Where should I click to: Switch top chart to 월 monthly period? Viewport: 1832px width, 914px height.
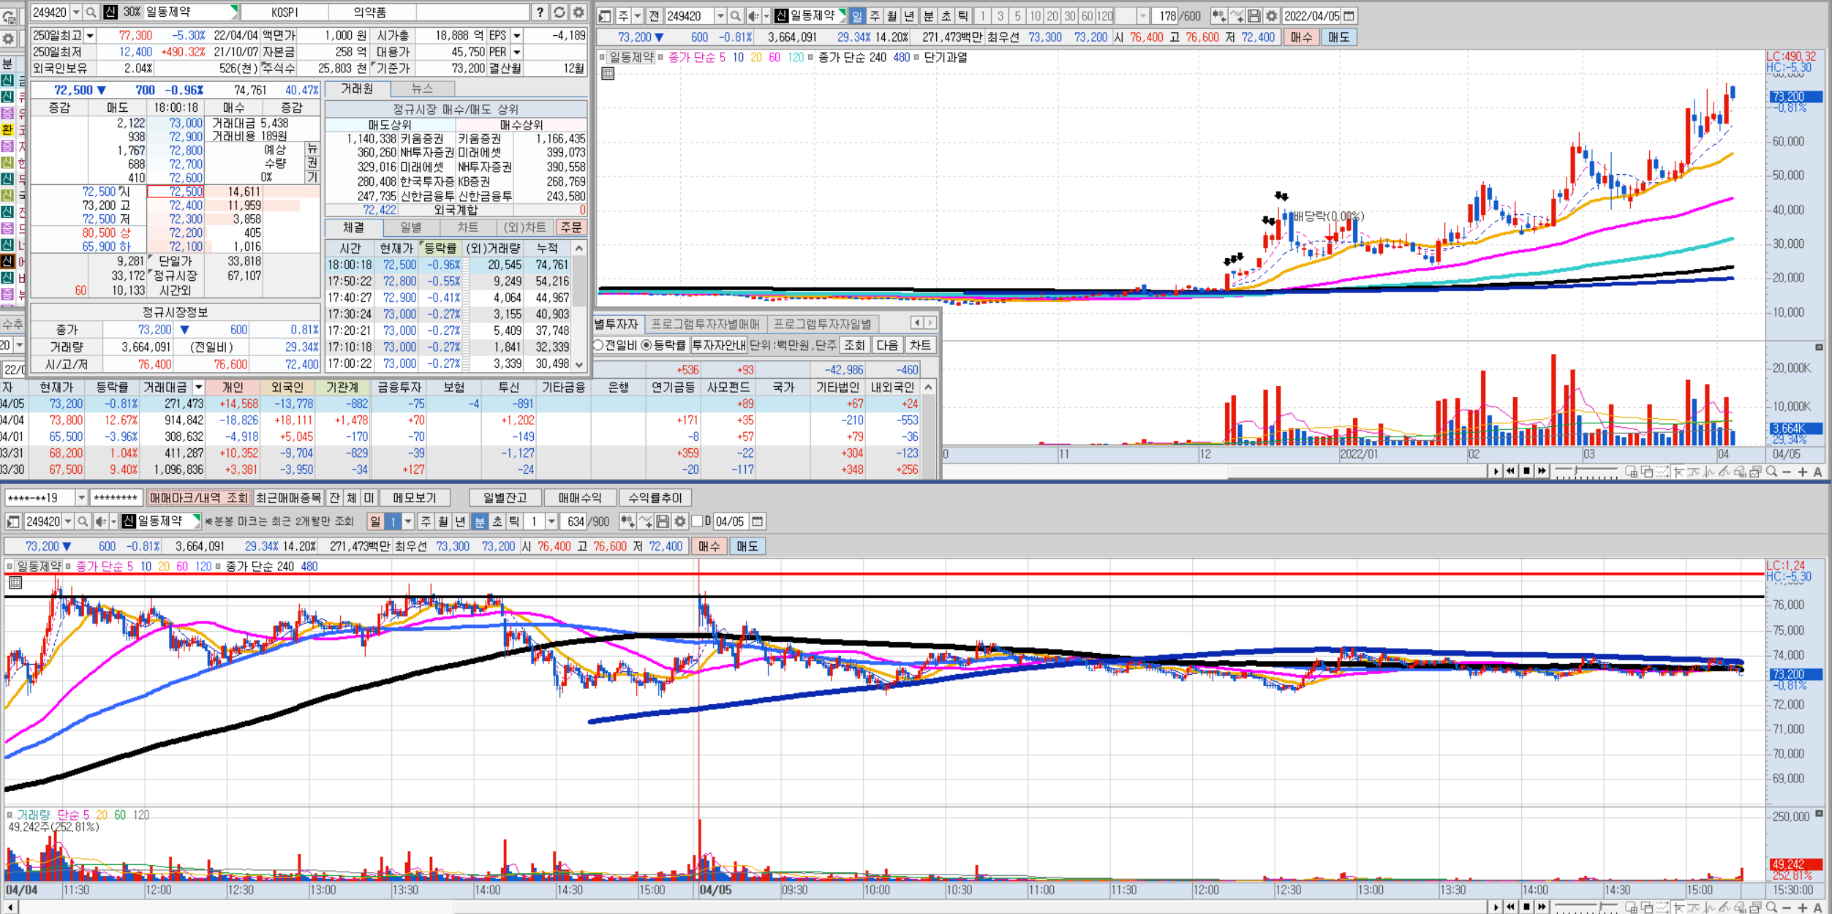[x=892, y=16]
